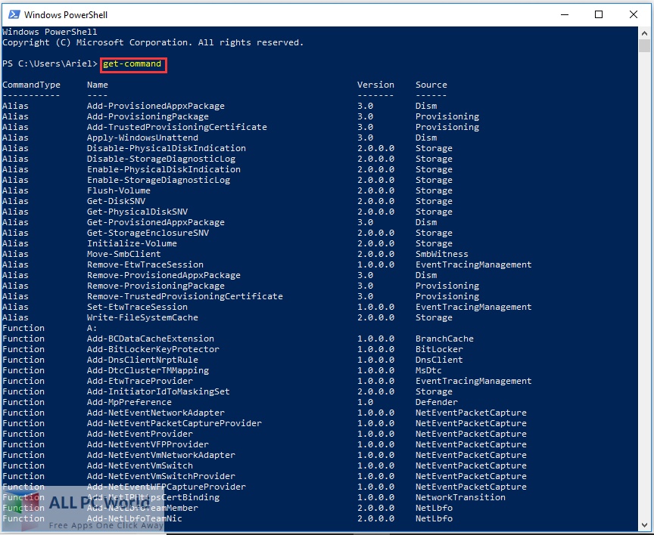Screen dimensions: 654x535
Task: Click the 'Add-NetEventPacketCaptureProvider' name
Action: [x=174, y=423]
